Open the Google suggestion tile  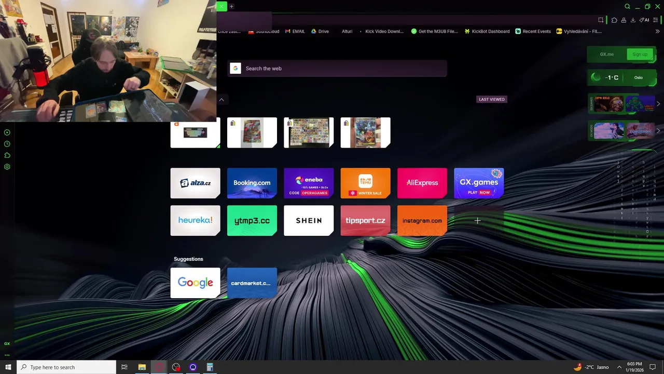[x=195, y=283]
